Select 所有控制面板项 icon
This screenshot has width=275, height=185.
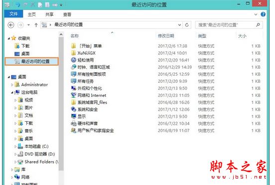[x=74, y=74]
